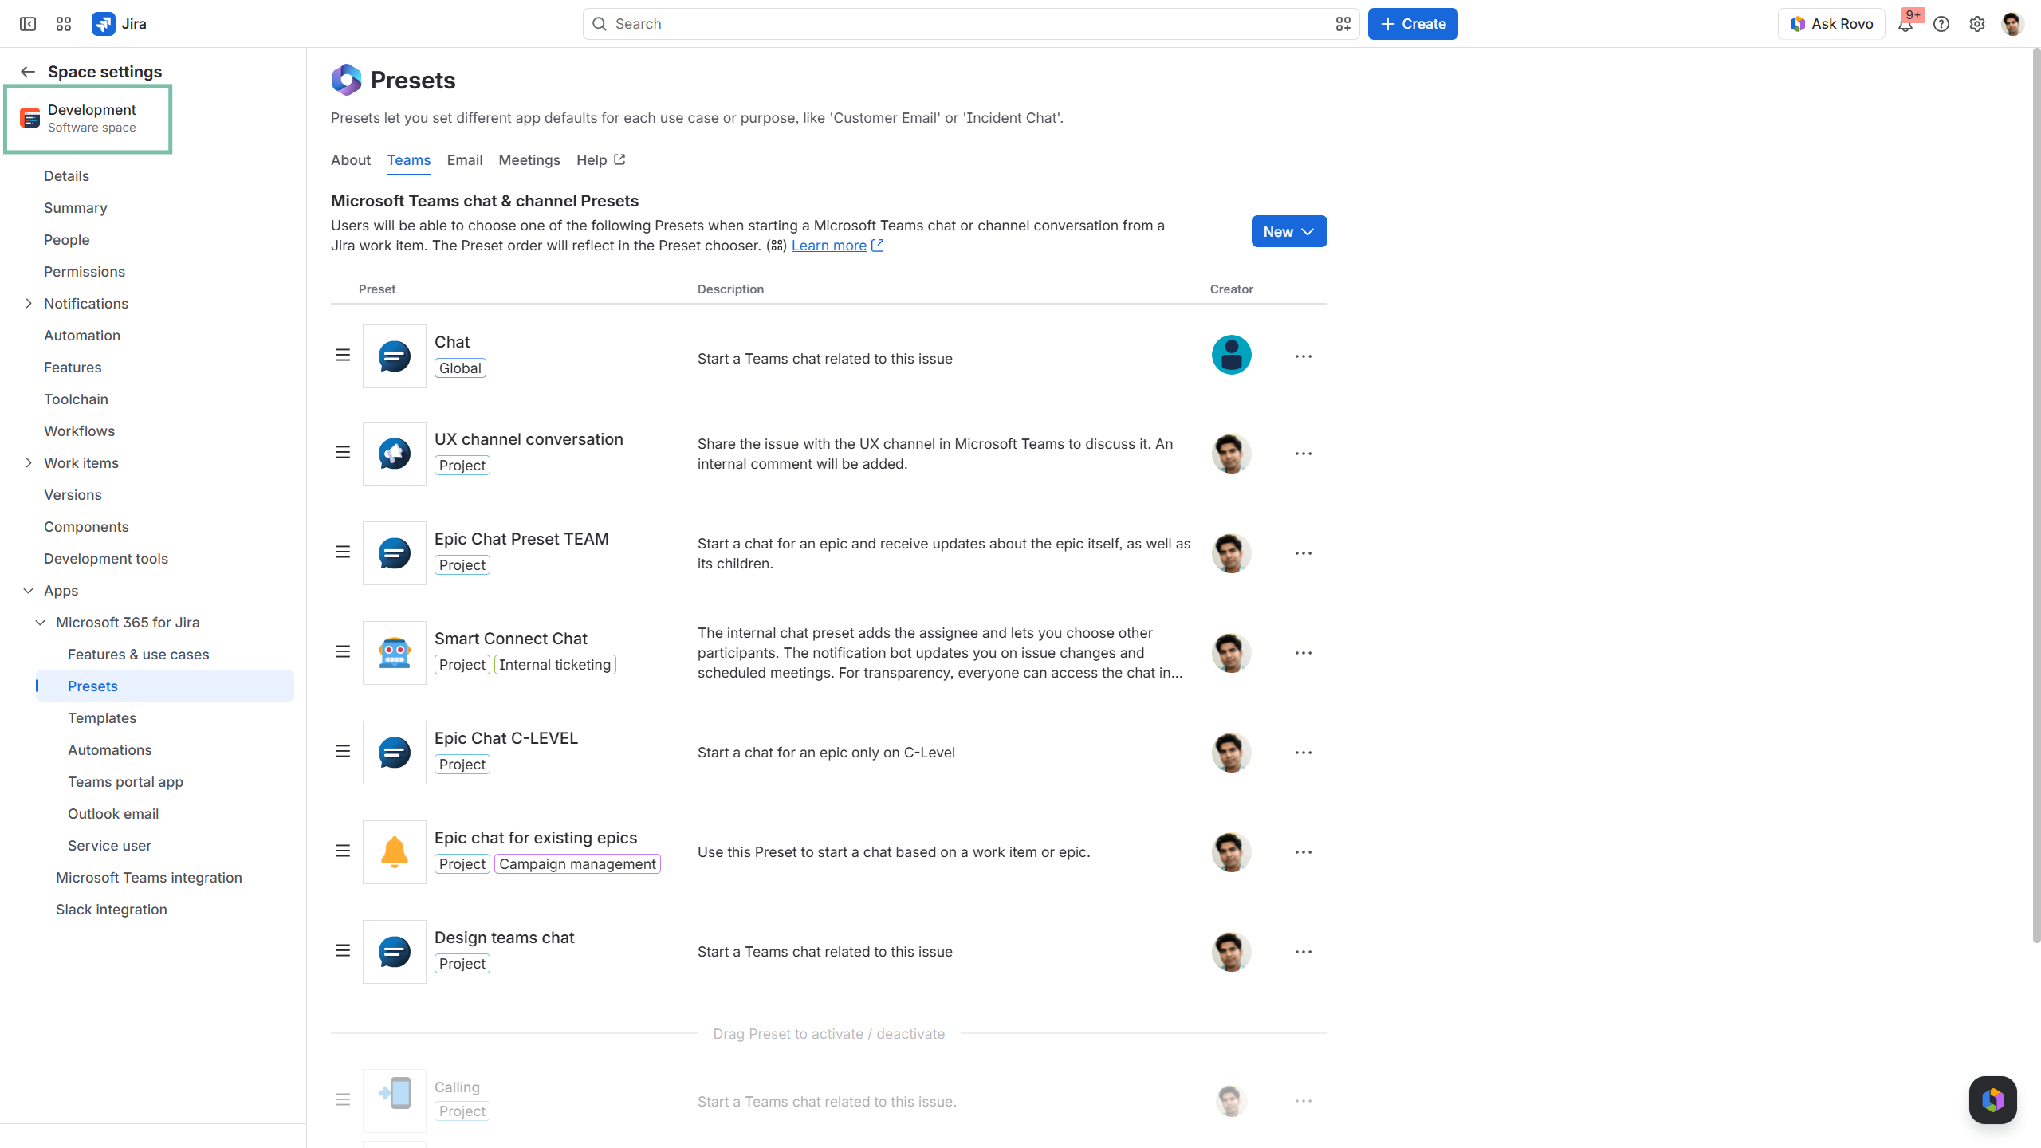Open the app switcher grid icon

[x=64, y=24]
